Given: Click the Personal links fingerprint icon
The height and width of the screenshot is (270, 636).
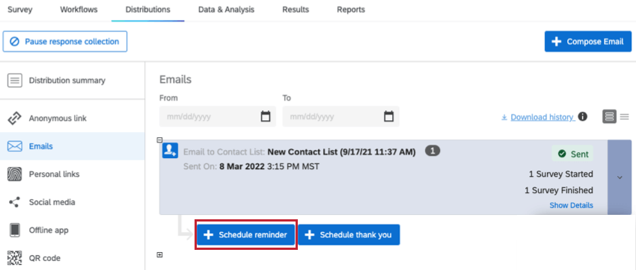Looking at the screenshot, I should click(15, 175).
